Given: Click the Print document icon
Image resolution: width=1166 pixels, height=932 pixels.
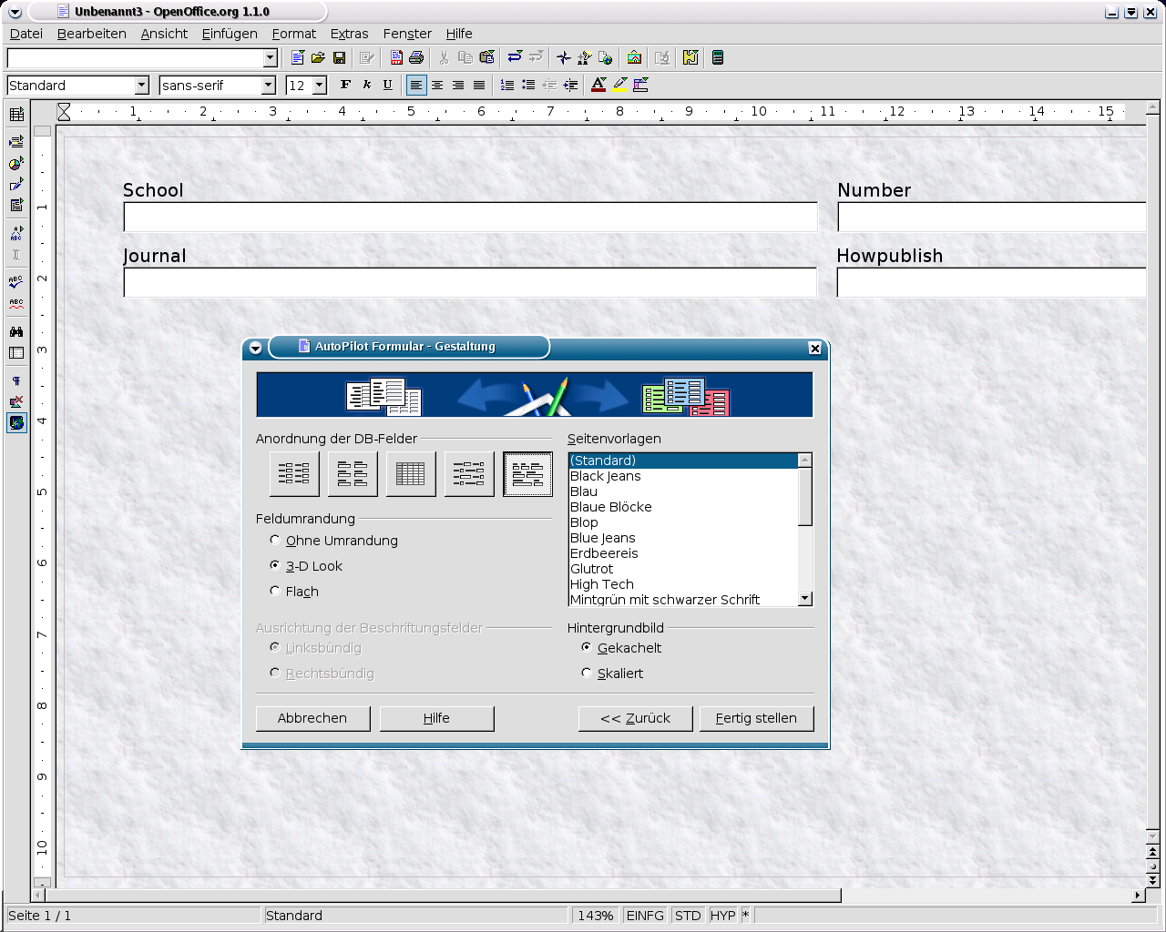Looking at the screenshot, I should pos(416,57).
